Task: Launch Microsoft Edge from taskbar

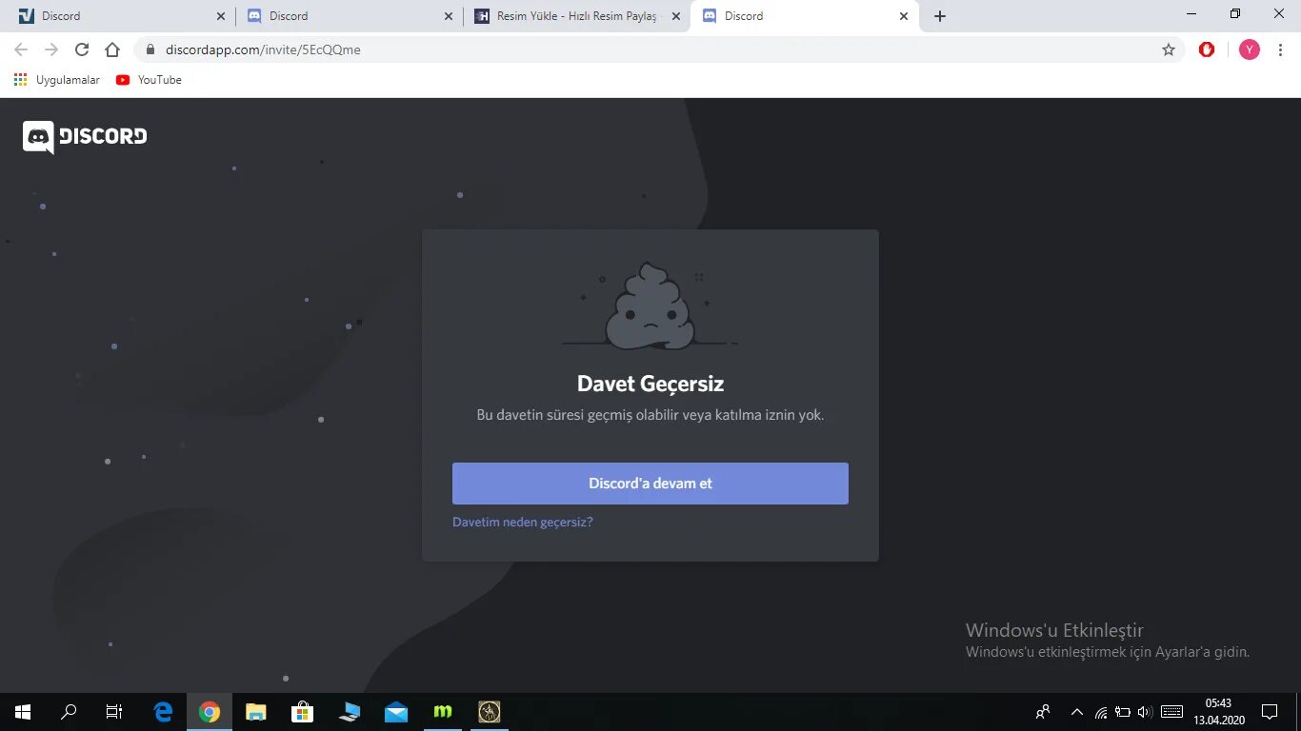Action: [x=164, y=712]
